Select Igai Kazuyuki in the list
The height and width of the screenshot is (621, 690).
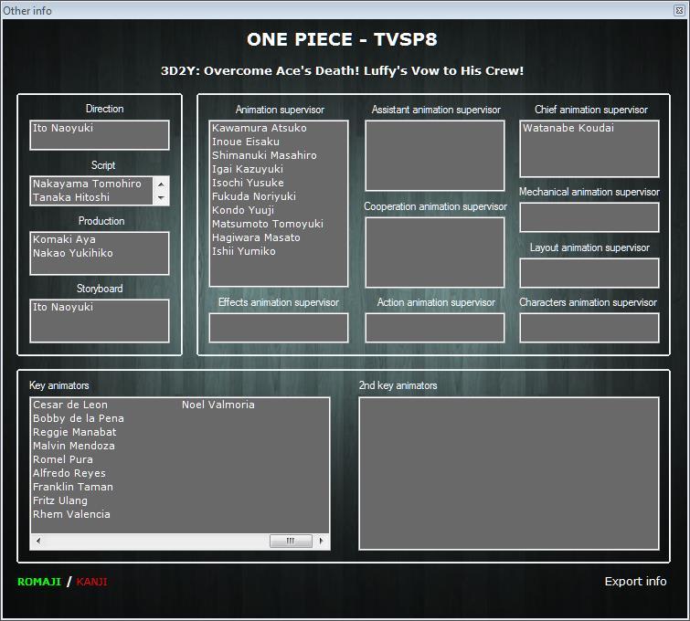[x=248, y=169]
